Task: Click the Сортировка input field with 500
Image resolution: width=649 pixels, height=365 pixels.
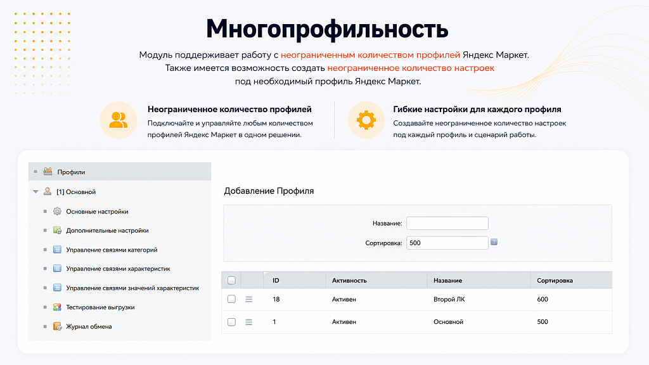Action: (x=447, y=243)
